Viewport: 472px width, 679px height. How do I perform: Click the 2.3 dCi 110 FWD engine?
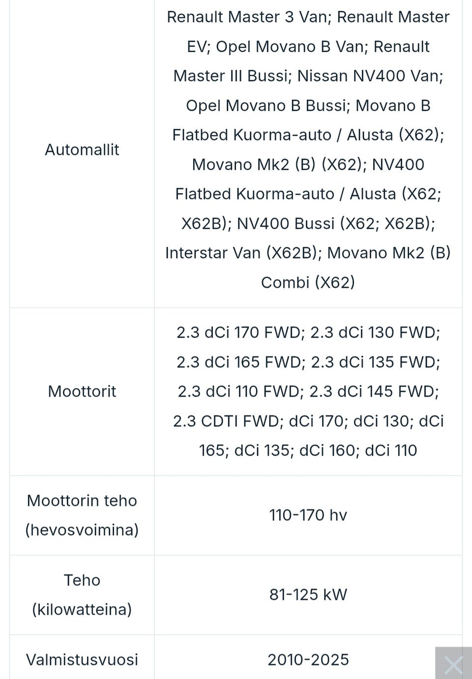[x=238, y=391]
